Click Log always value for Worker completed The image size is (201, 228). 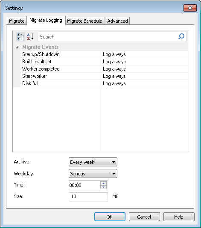click(145, 69)
